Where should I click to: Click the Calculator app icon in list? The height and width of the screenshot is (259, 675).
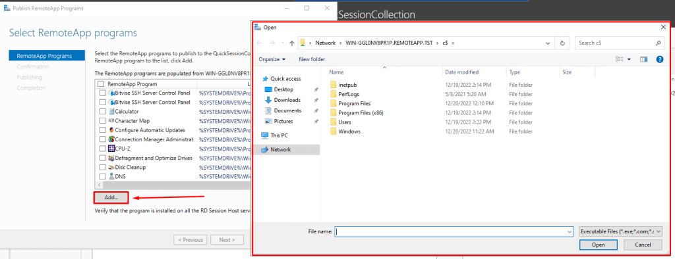click(x=111, y=111)
